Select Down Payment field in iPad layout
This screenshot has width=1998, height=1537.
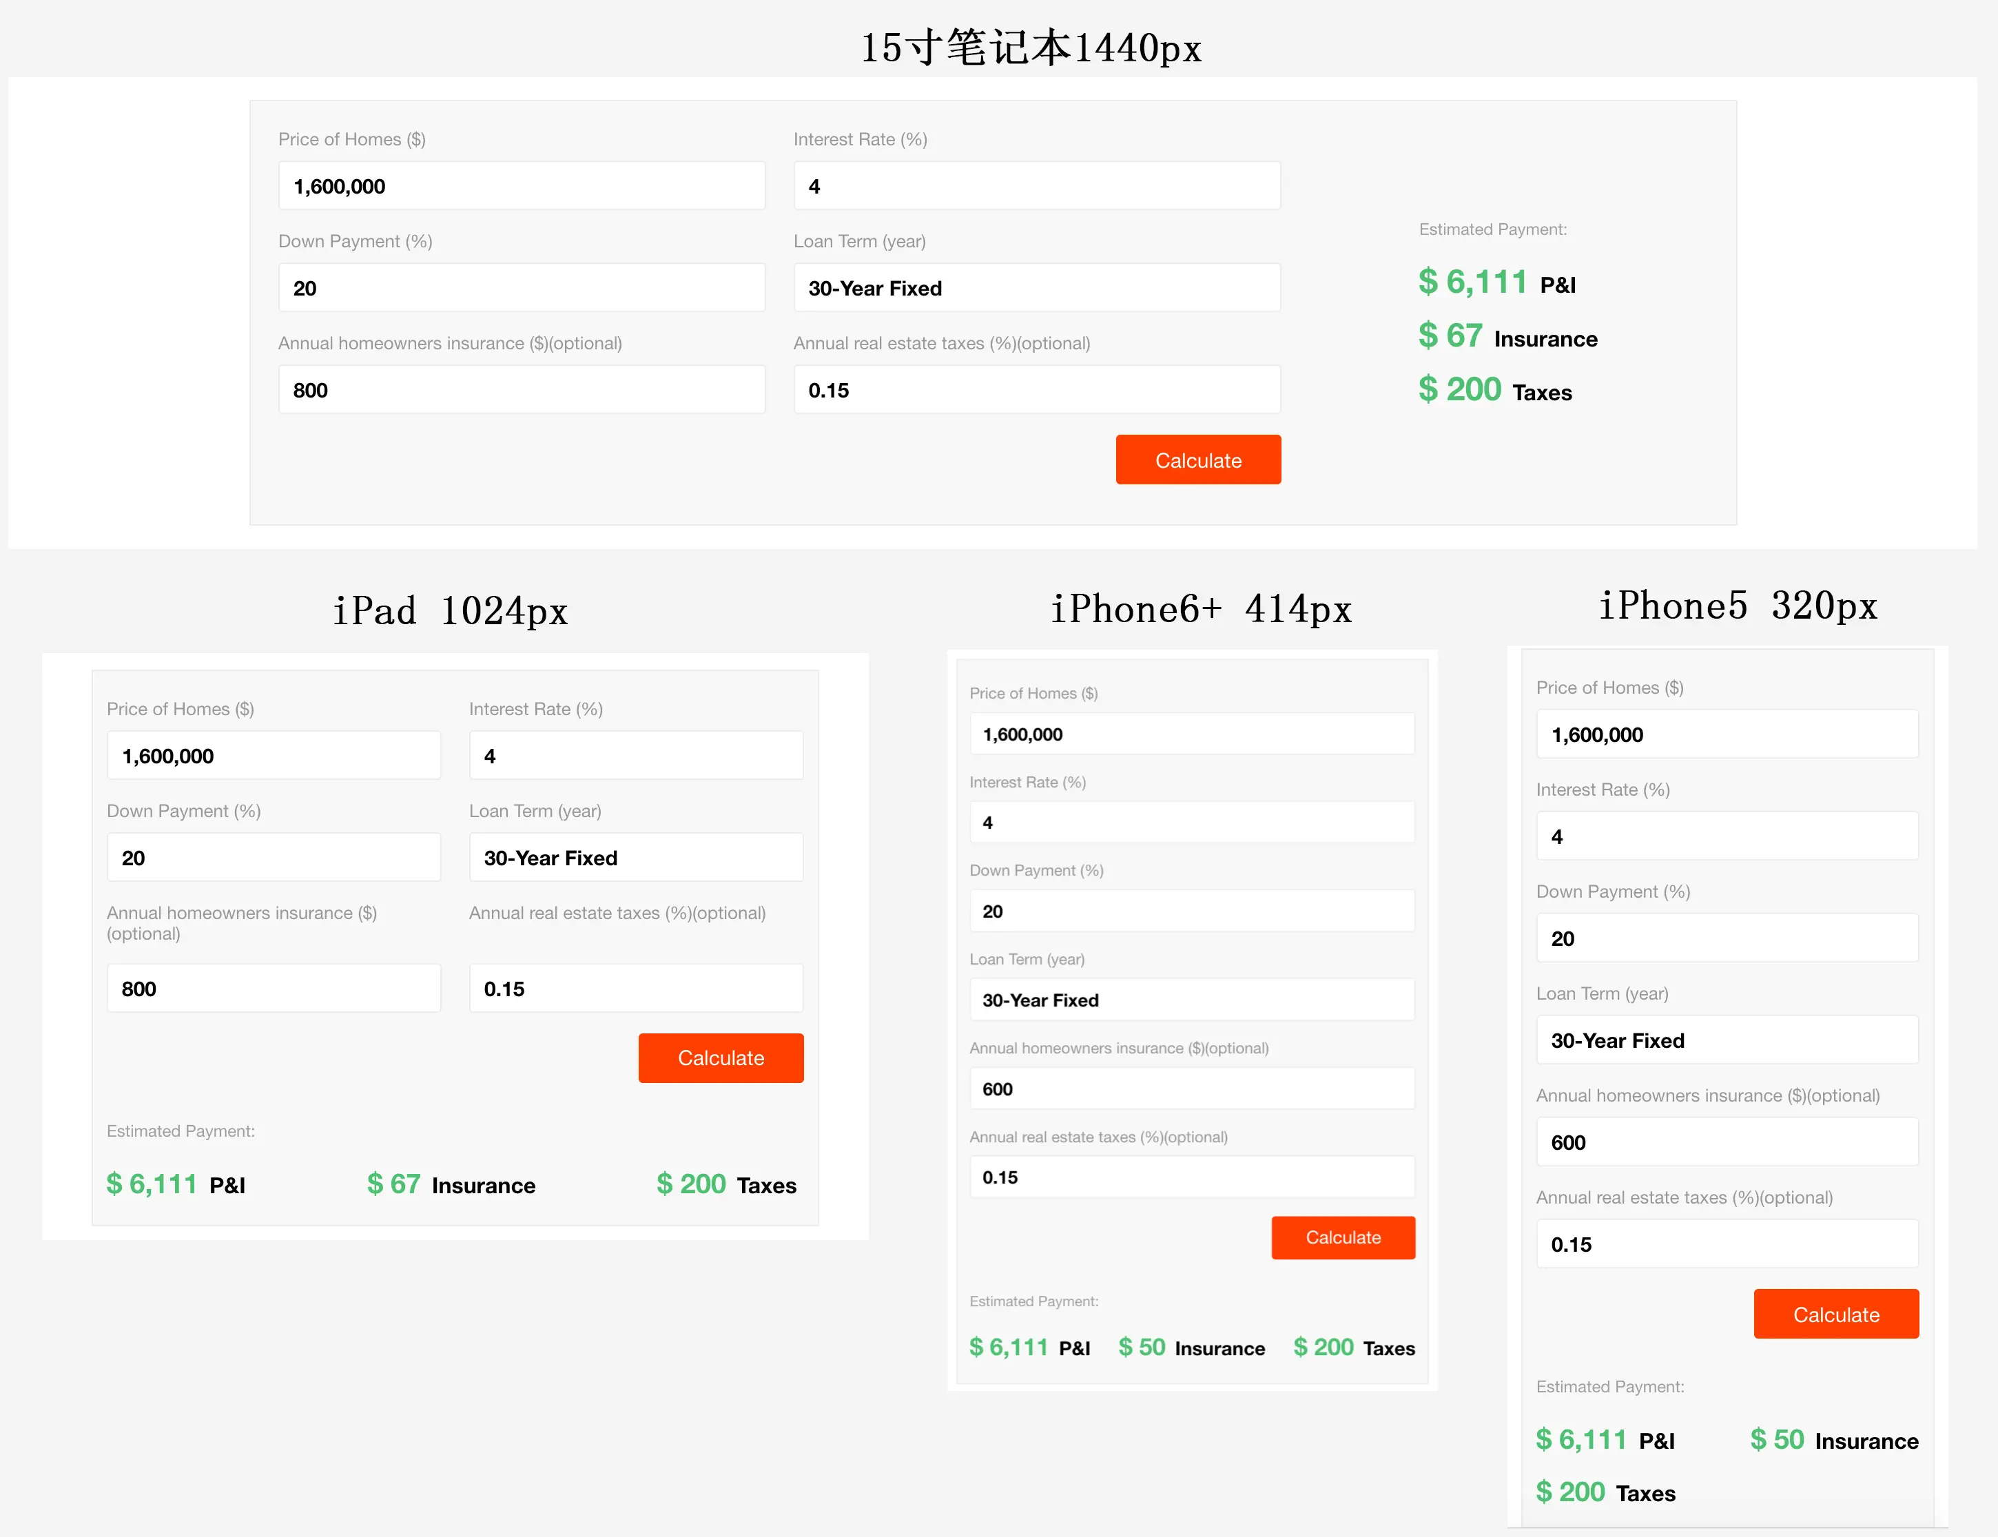point(274,857)
